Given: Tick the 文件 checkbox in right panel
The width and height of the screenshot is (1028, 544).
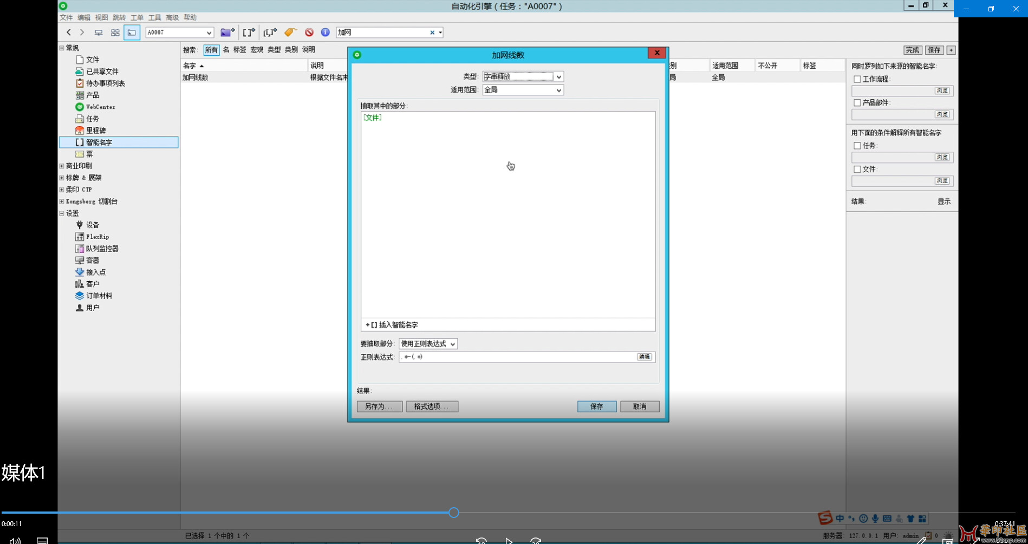Looking at the screenshot, I should (857, 170).
